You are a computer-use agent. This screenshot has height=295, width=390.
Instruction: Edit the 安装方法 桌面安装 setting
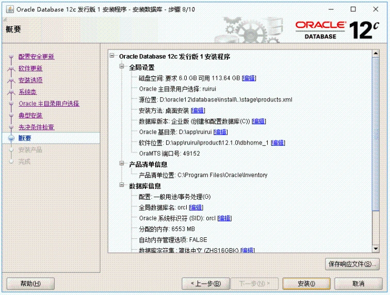pyautogui.click(x=198, y=110)
